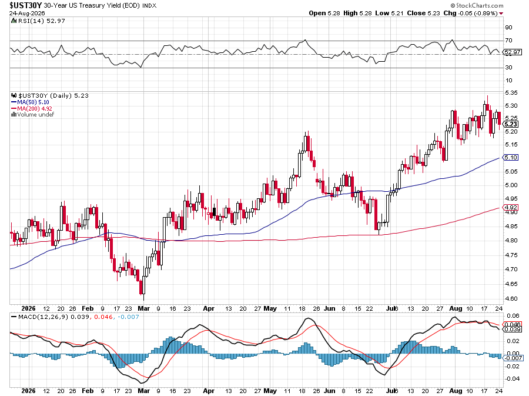529x396 pixels.
Task: Click the volume bars icon beside Volume undef
Action: [14, 114]
